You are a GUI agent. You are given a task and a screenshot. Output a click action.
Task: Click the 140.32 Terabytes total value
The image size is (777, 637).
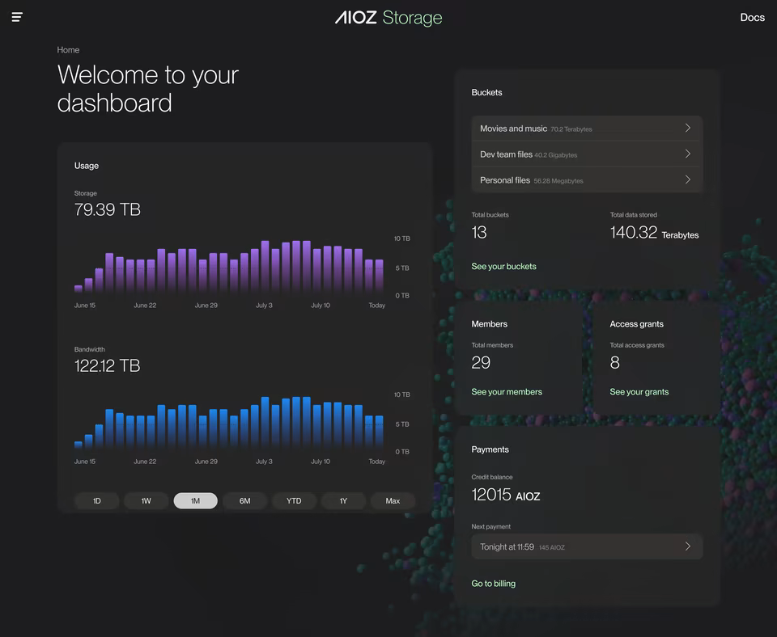click(x=654, y=233)
